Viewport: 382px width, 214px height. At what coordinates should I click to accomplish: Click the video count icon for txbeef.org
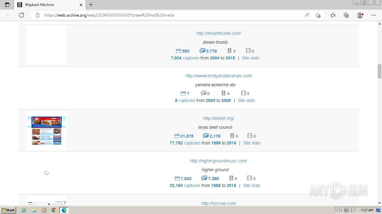coord(250,136)
